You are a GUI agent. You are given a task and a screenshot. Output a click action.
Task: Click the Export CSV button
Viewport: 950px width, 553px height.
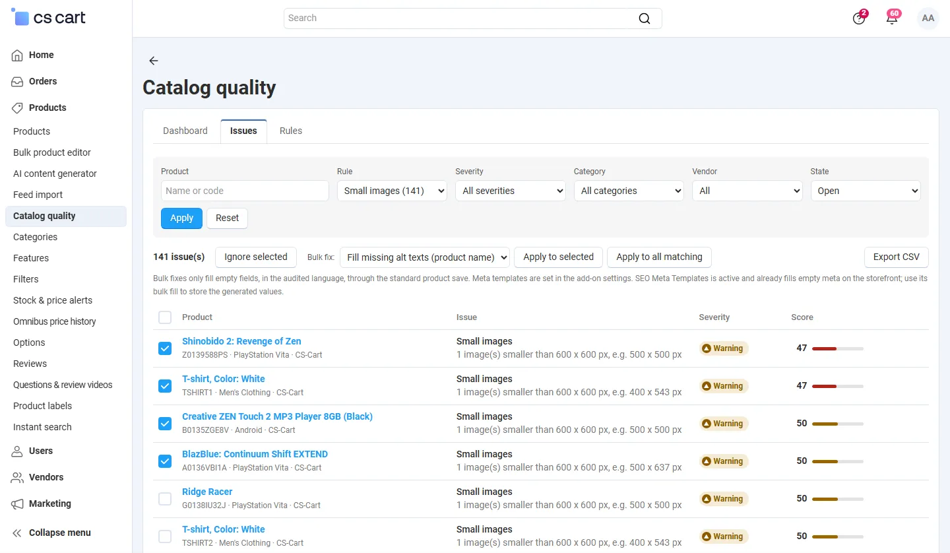pos(897,257)
